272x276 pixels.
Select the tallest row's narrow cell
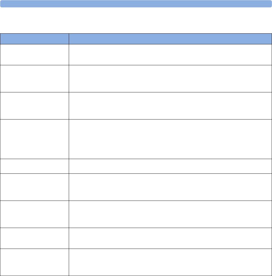click(x=34, y=139)
